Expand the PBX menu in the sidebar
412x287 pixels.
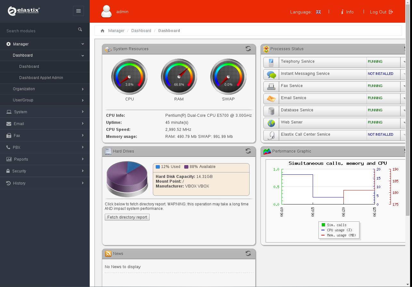tap(45, 147)
